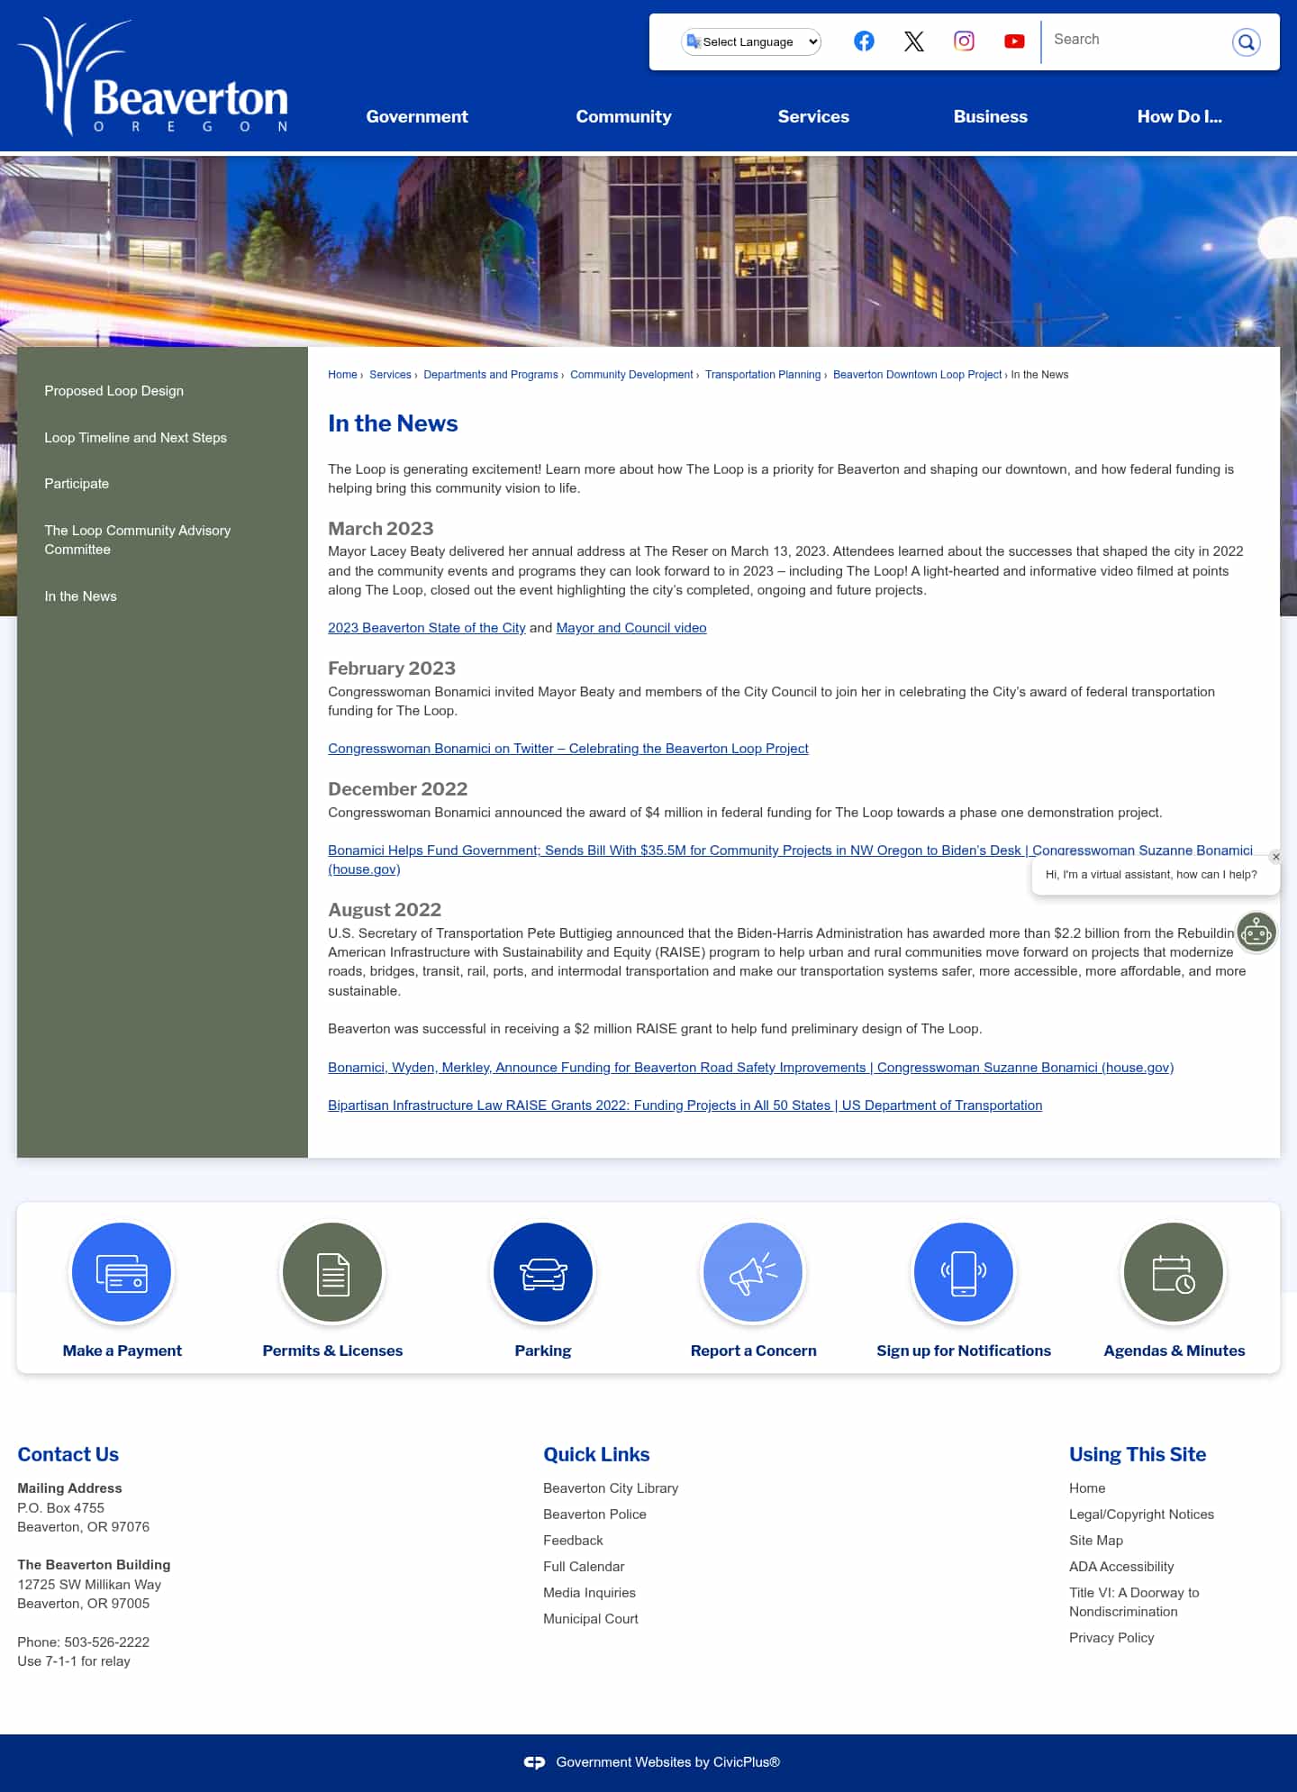Open Mayor and Council video link

[631, 628]
